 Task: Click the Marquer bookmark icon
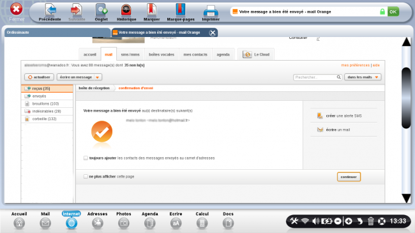coord(151,10)
